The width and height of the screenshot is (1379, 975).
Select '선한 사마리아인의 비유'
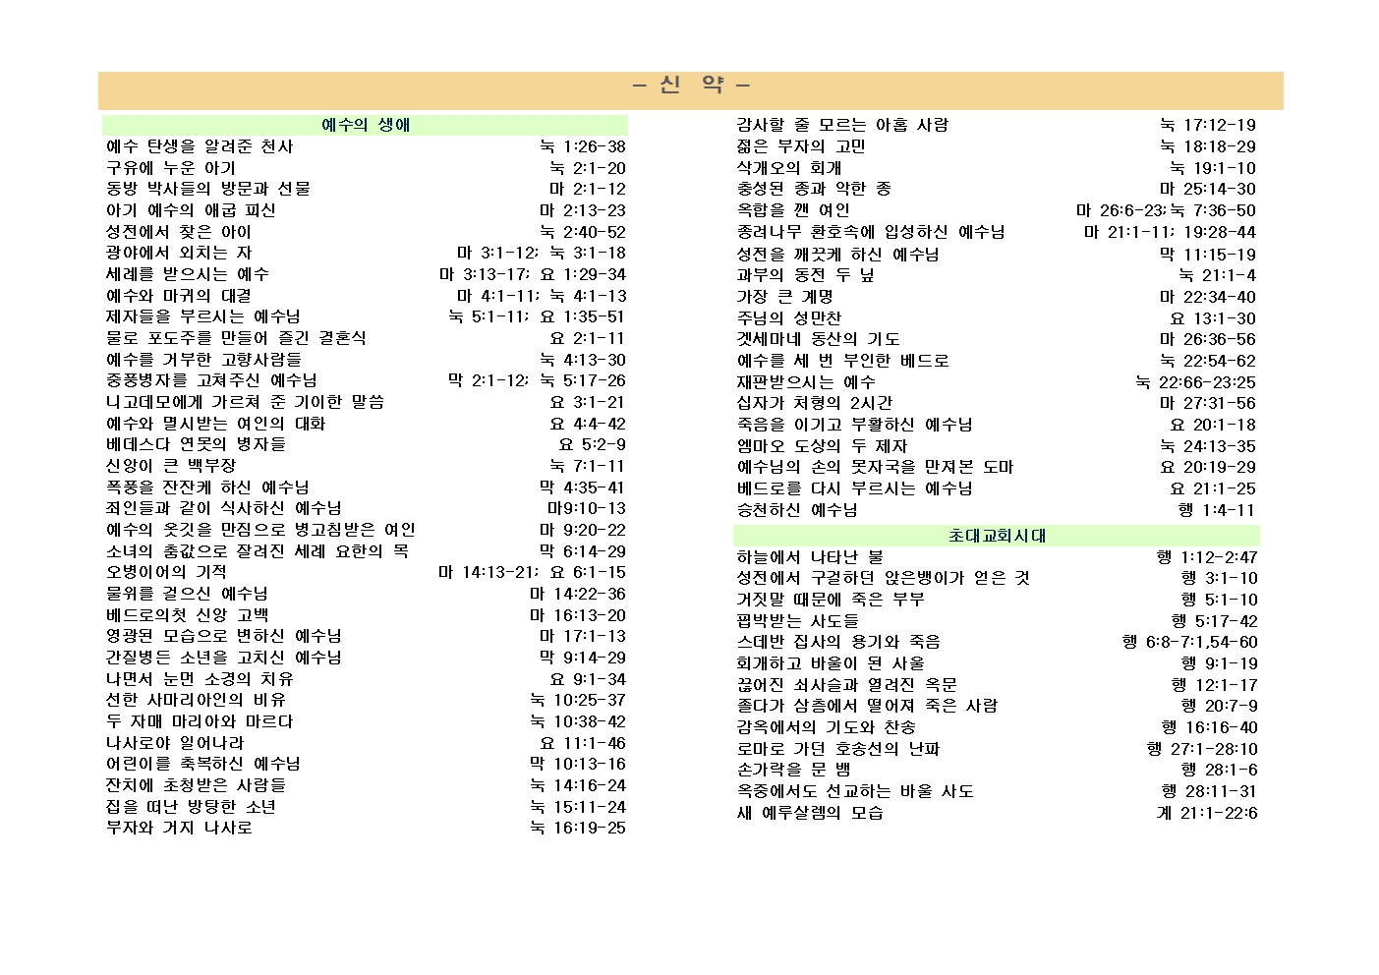(196, 700)
